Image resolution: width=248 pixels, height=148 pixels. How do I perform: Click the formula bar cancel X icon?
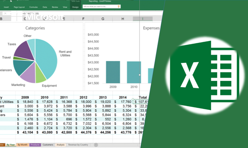coord(5,14)
